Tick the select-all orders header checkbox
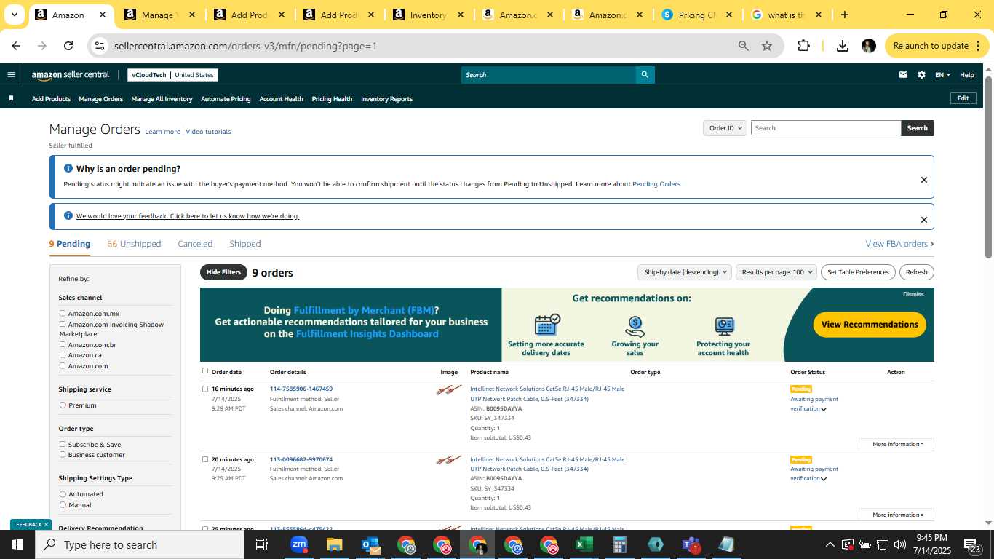Screen dimensions: 994x559 tap(205, 371)
